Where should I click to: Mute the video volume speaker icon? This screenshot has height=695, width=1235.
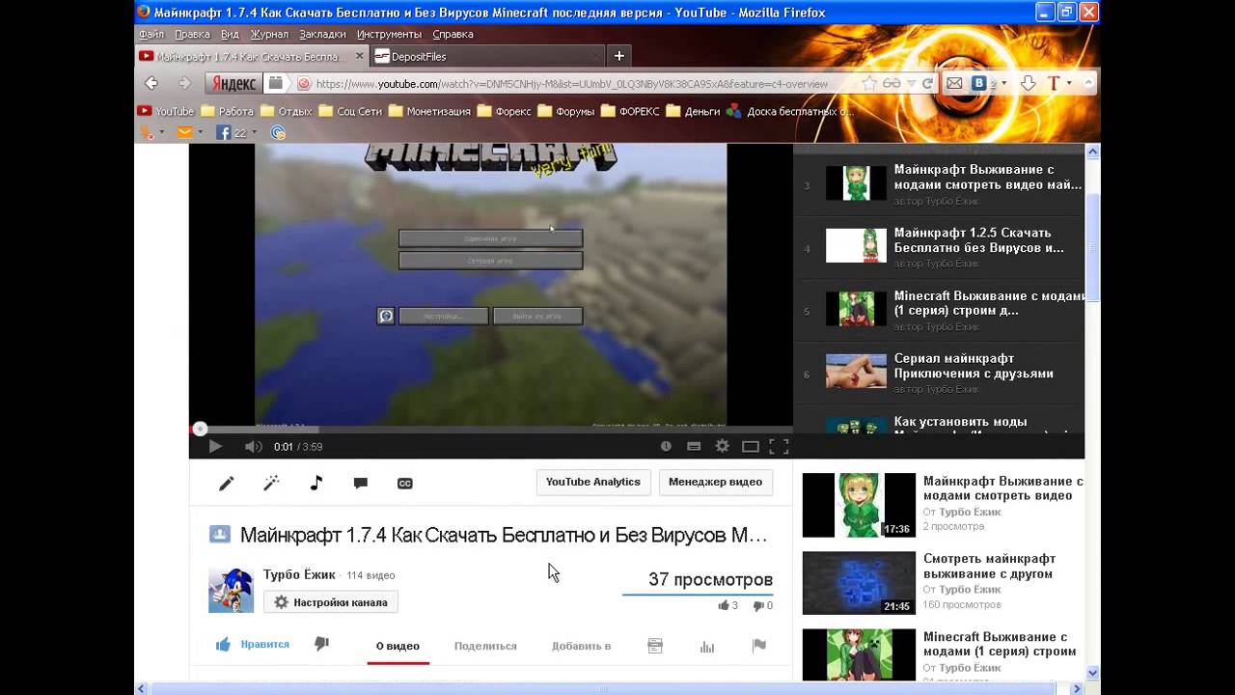[253, 446]
